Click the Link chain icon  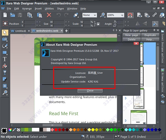coord(155,15)
